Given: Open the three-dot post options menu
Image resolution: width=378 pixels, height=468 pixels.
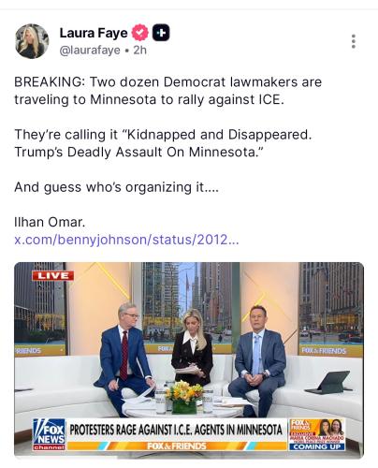Looking at the screenshot, I should pyautogui.click(x=354, y=41).
